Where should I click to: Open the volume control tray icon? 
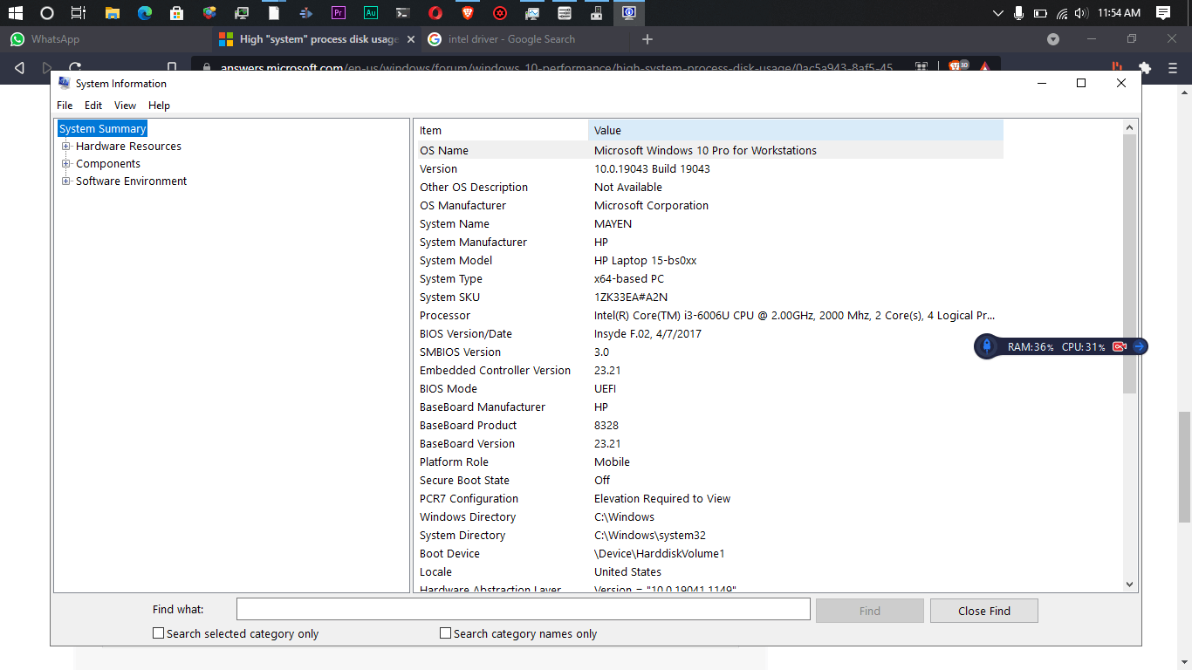coord(1082,13)
